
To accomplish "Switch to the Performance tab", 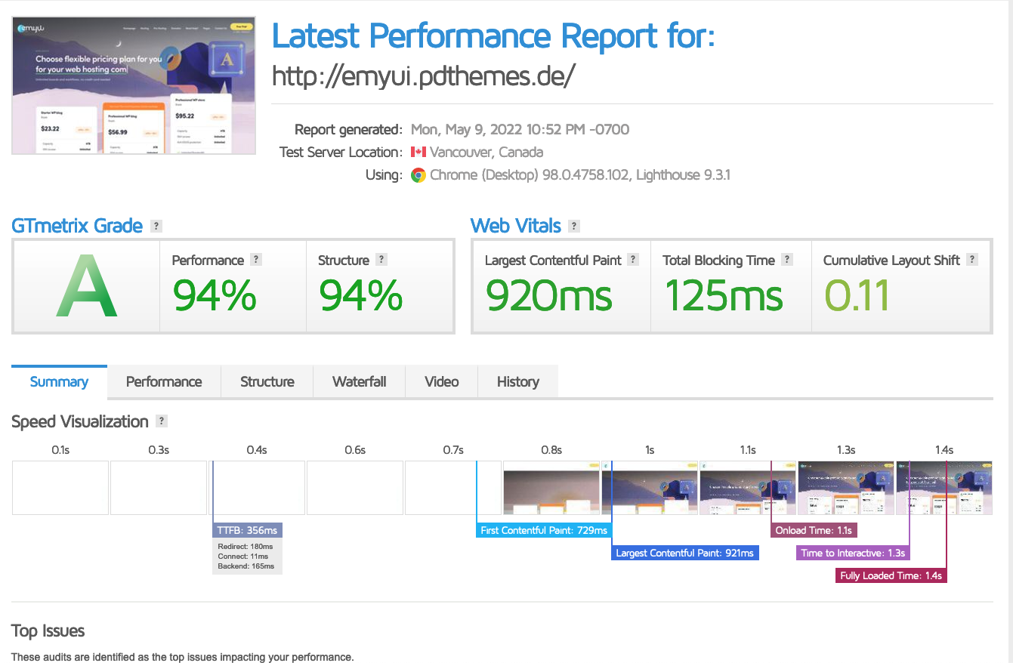I will point(164,381).
